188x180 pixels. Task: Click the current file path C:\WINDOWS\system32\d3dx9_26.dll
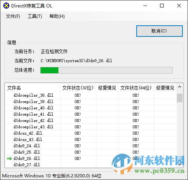[x=76, y=61]
